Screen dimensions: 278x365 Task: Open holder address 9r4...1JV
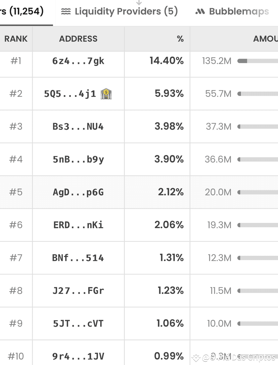pyautogui.click(x=78, y=356)
